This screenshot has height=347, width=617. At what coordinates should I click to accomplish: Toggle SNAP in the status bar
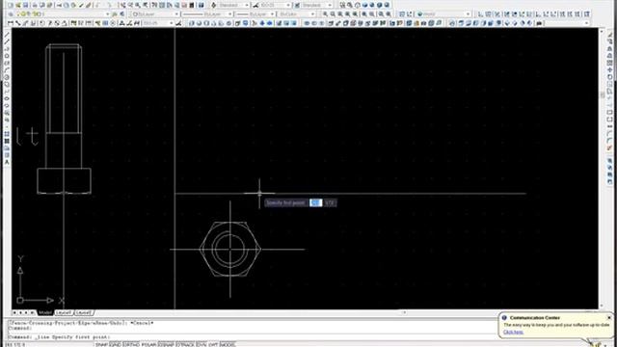(x=101, y=345)
